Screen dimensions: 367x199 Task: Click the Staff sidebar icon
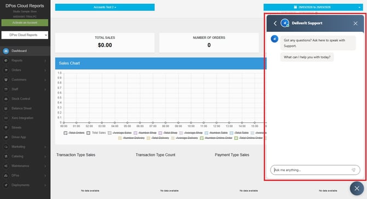6,89
